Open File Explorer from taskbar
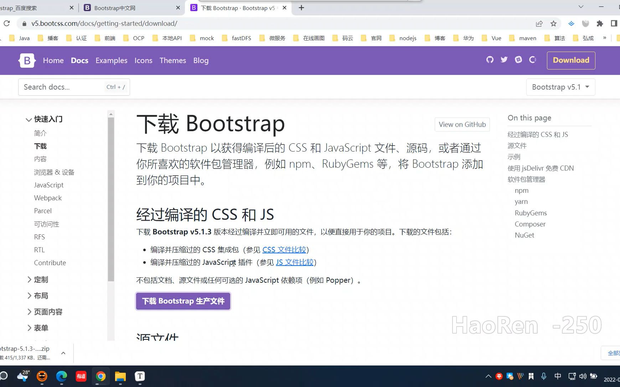 (120, 376)
